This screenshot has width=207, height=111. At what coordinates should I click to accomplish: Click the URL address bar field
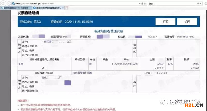click(x=78, y=4)
